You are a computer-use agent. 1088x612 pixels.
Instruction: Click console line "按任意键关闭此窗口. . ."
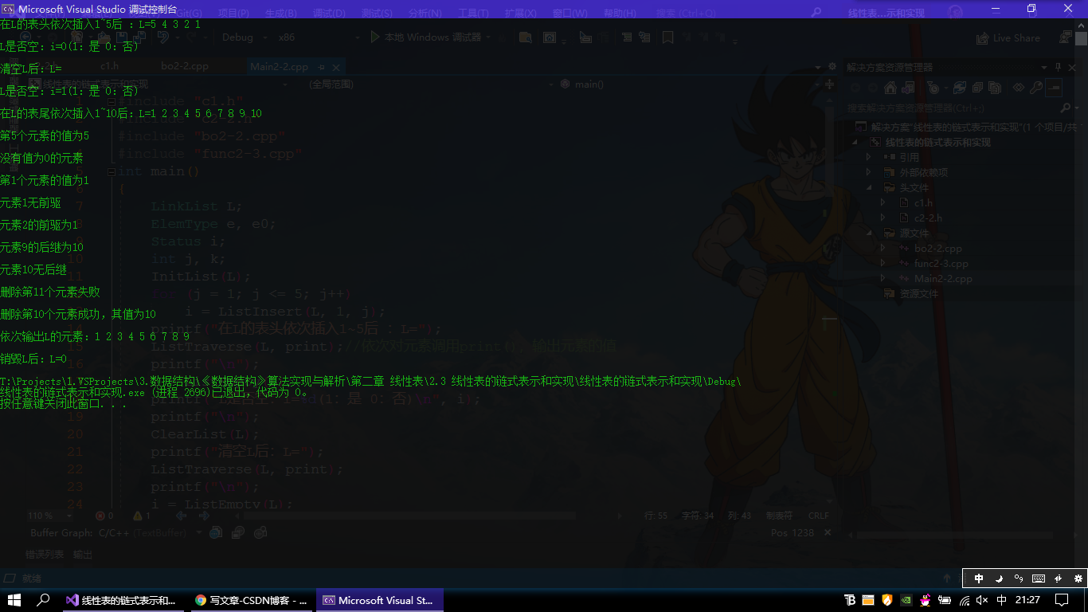63,404
